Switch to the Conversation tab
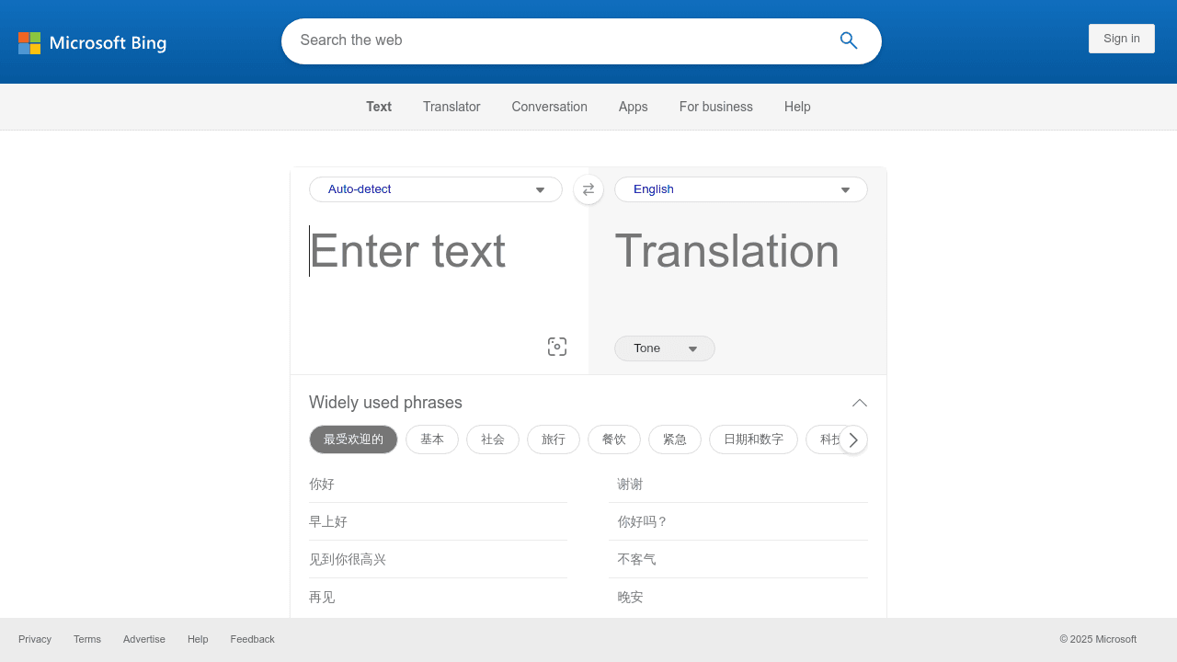Viewport: 1177px width, 662px height. tap(549, 107)
